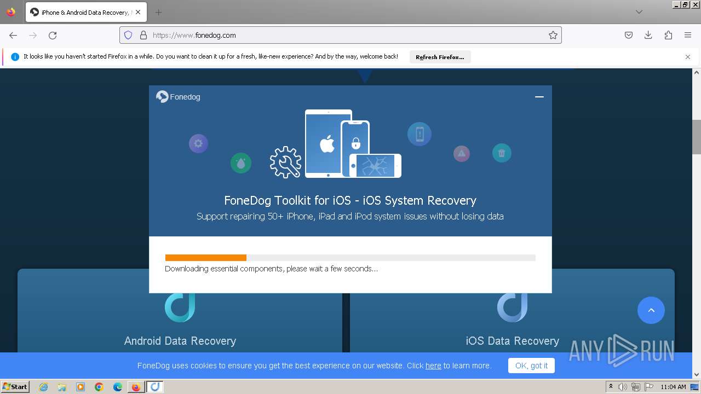Click the wrench and gear repair icon
Image resolution: width=701 pixels, height=394 pixels.
[x=285, y=162]
